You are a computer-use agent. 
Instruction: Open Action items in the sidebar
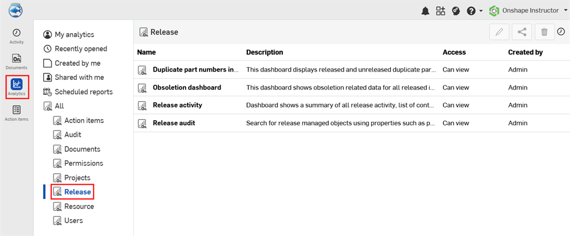(x=16, y=113)
